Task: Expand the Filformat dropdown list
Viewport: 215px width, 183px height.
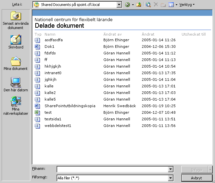Action: coord(170,178)
